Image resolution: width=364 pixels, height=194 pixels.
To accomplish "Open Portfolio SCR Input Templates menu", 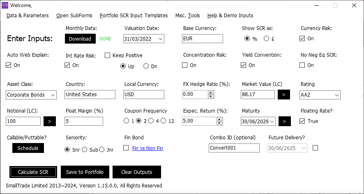I will [134, 16].
